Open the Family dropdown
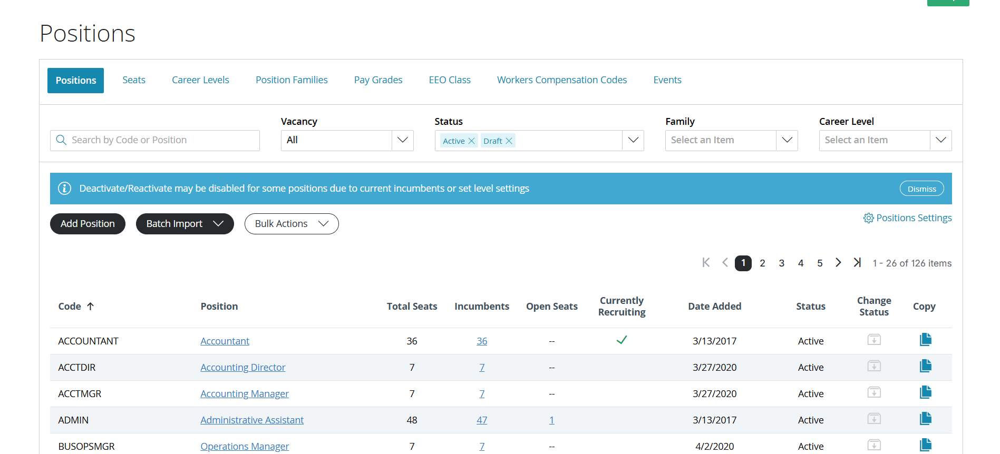 pyautogui.click(x=787, y=140)
